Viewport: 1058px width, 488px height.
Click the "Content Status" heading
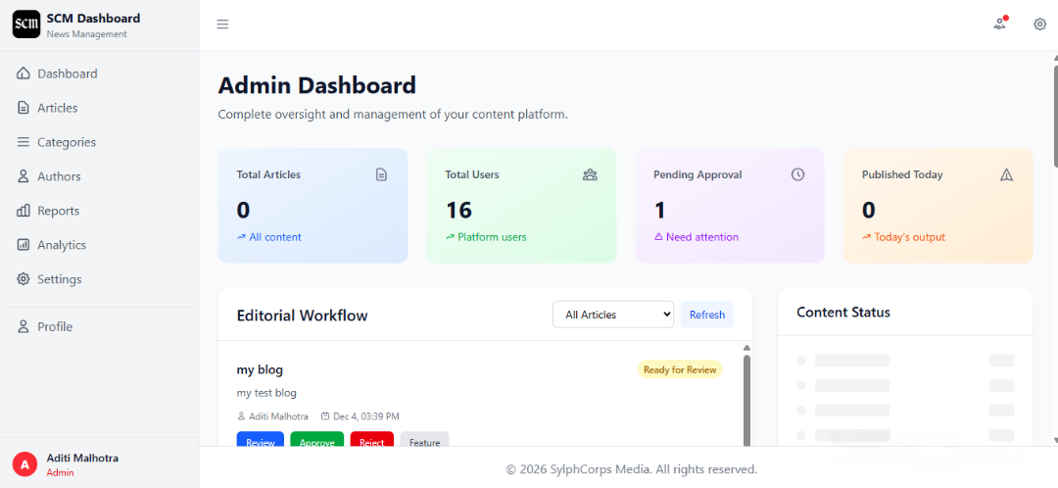tap(843, 313)
